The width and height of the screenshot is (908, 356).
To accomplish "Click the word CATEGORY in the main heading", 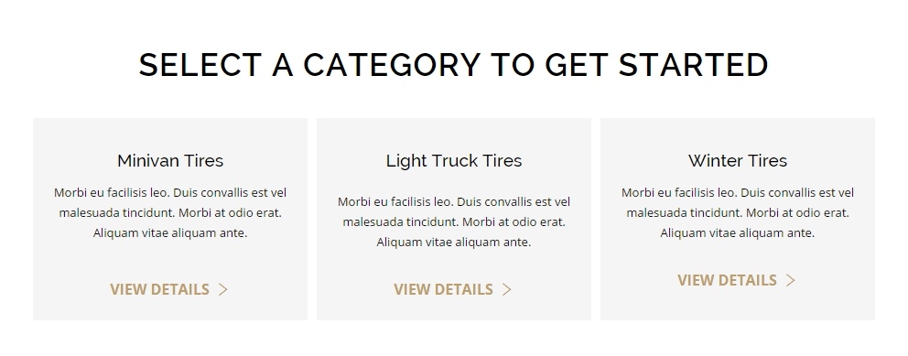I will coord(392,64).
